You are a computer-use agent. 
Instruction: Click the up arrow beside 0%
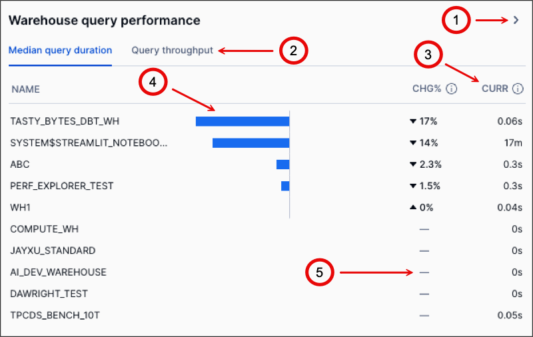coord(413,207)
